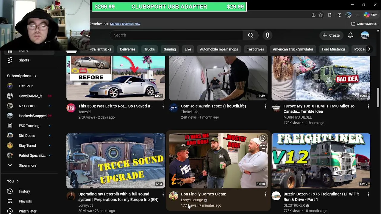Open Jonny59 channel name link
Screen dimensions: 381x214
[x=86, y=205]
